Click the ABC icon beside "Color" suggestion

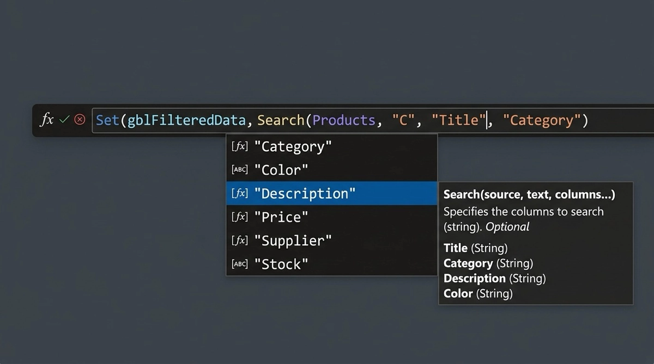point(239,170)
